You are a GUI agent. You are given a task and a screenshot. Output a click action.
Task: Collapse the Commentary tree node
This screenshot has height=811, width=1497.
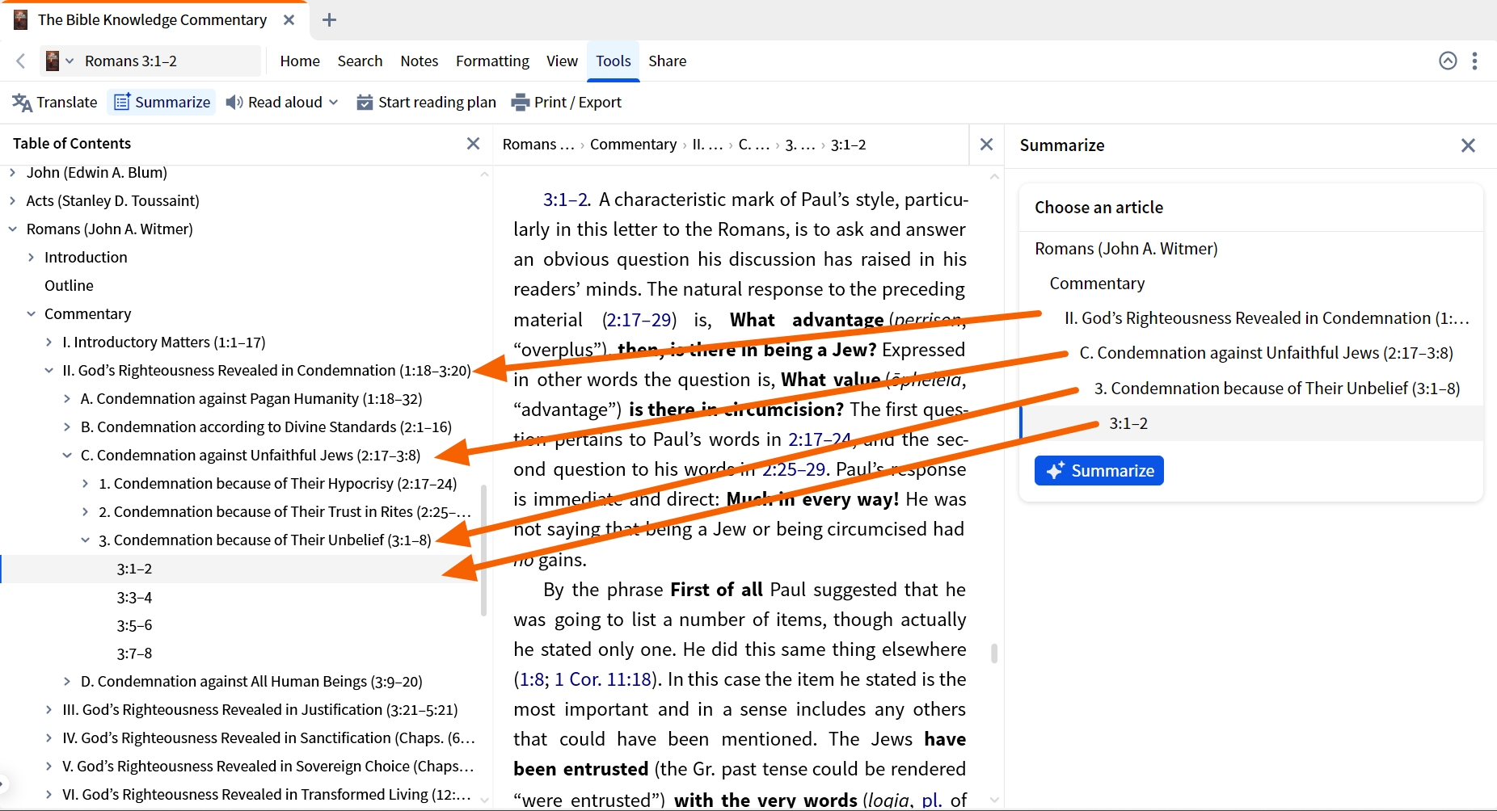[31, 313]
